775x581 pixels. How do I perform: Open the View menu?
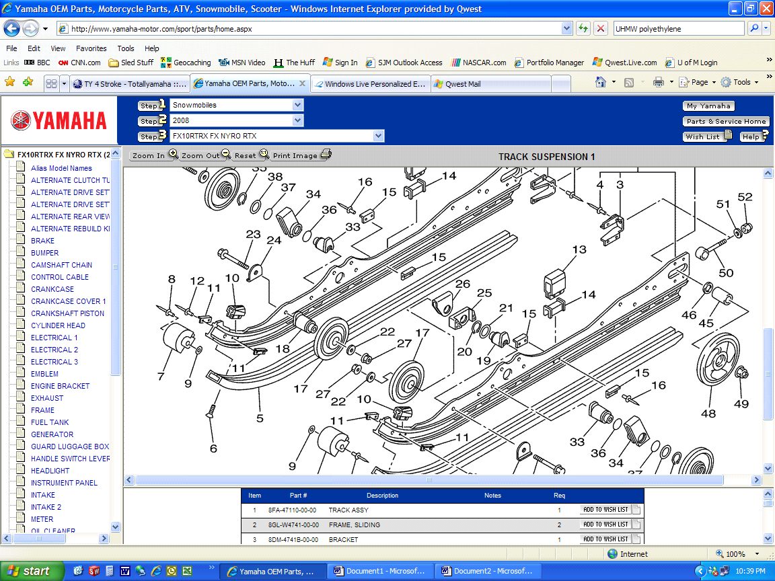point(58,48)
